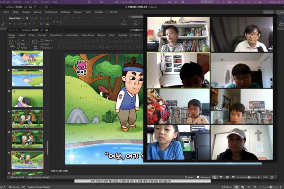
Task: Click the more options ellipsis in Word title bar
Action: coord(51,7)
